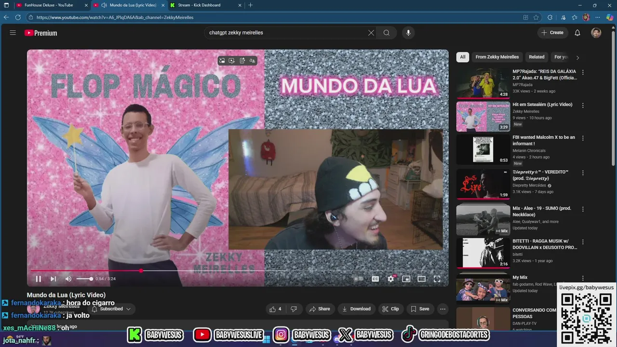
Task: Click the translate overlay icon on video
Action: pos(252,61)
